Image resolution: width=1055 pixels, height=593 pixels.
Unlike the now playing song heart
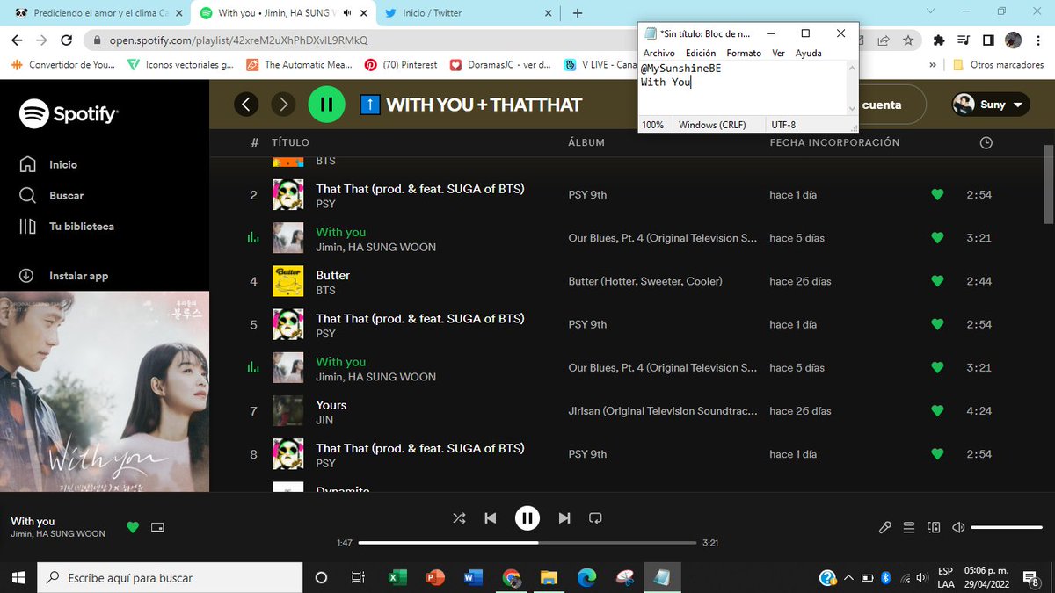133,527
